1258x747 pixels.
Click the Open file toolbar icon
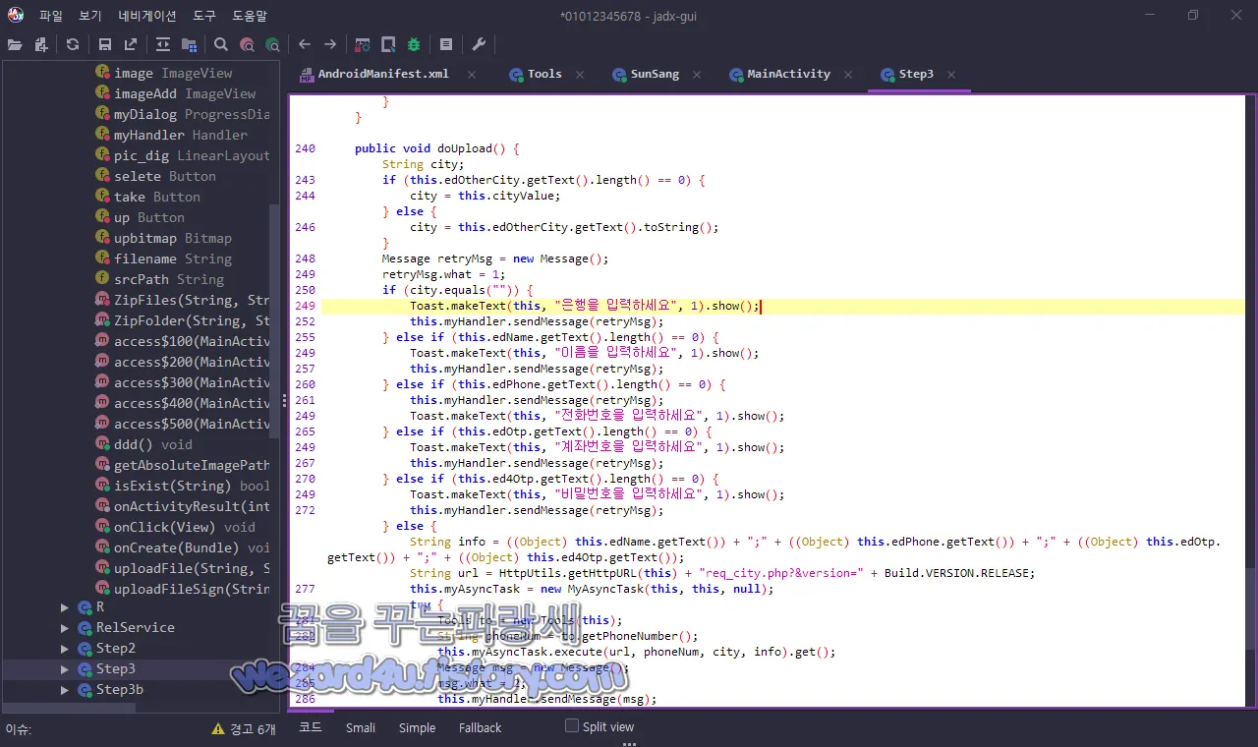[15, 44]
